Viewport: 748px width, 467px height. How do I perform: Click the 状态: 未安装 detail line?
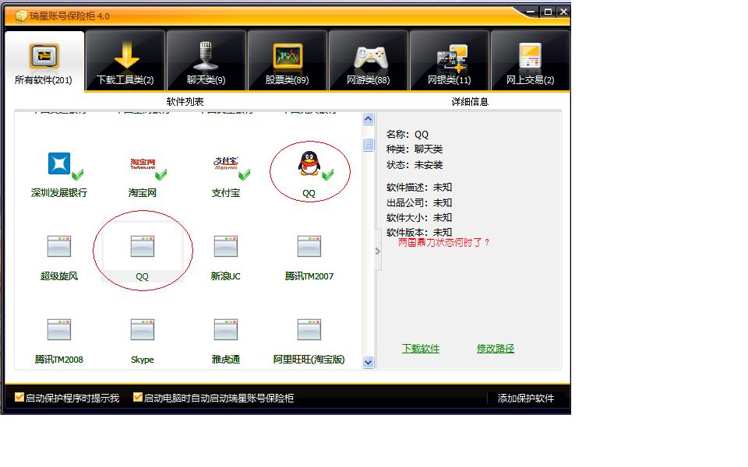[415, 165]
